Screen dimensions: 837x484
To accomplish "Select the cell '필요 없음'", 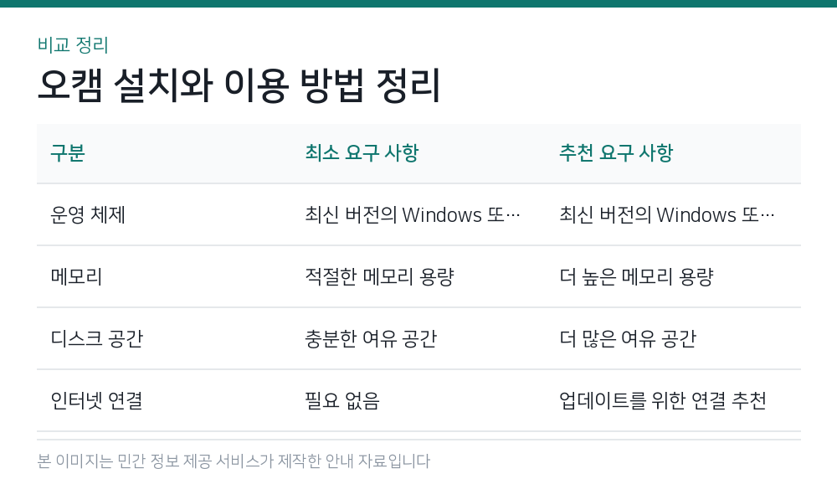I will point(342,400).
